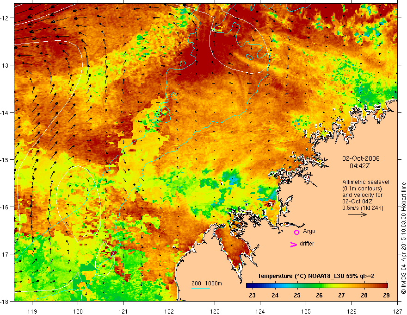Click the longitude axis label 122
The width and height of the screenshot is (407, 315).
click(x=169, y=311)
